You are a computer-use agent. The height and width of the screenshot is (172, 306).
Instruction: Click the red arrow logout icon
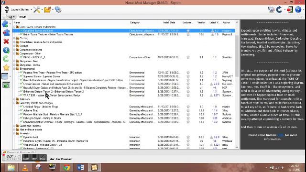pyautogui.click(x=290, y=10)
